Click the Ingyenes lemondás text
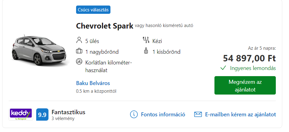The height and width of the screenshot is (132, 289). (253, 68)
